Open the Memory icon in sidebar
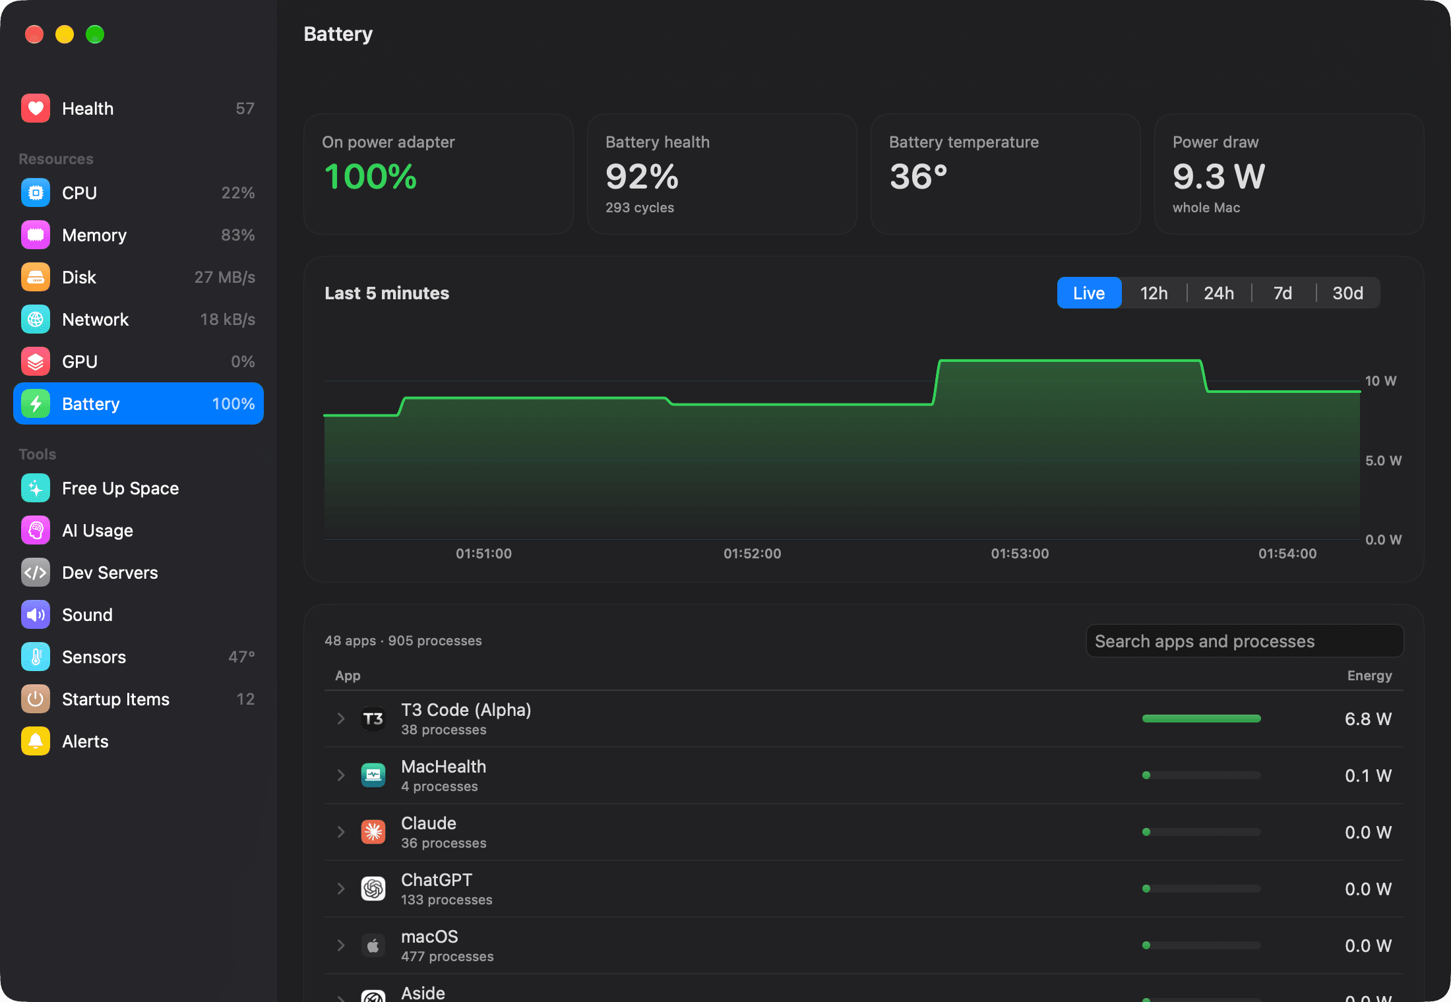This screenshot has width=1451, height=1002. tap(36, 235)
